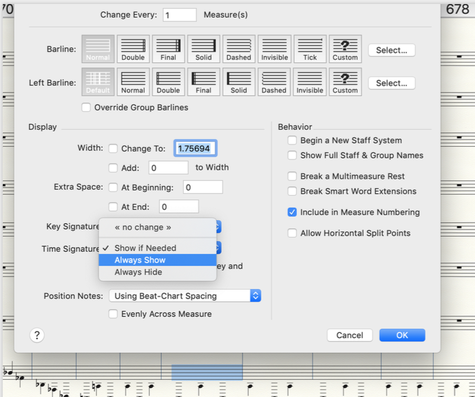The height and width of the screenshot is (397, 475).
Task: Enable Begin a New Staff System
Action: [292, 140]
